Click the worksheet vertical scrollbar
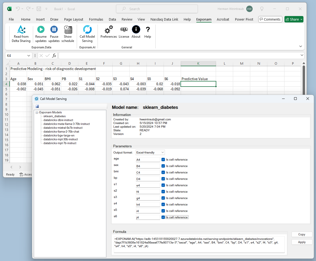 [x=304, y=80]
